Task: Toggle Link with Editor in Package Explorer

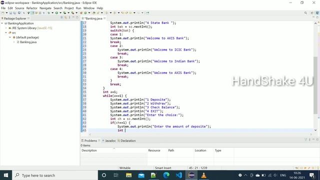Action: (x=65, y=18)
